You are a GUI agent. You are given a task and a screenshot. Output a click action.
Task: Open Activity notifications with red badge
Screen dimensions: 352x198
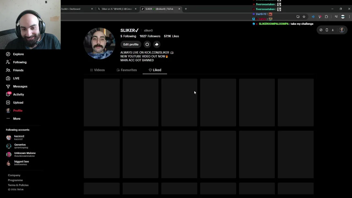coord(15,94)
